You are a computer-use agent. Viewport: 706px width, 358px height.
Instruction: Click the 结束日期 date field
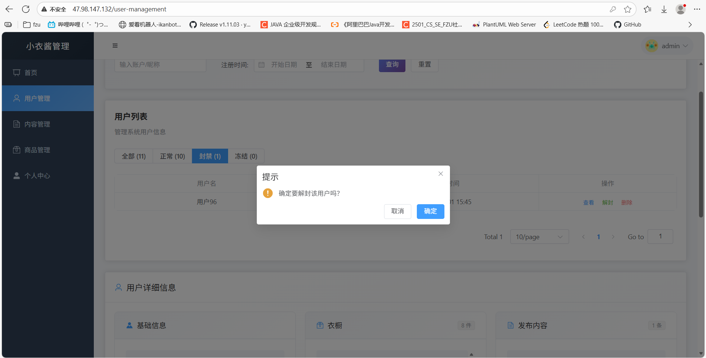tap(334, 65)
